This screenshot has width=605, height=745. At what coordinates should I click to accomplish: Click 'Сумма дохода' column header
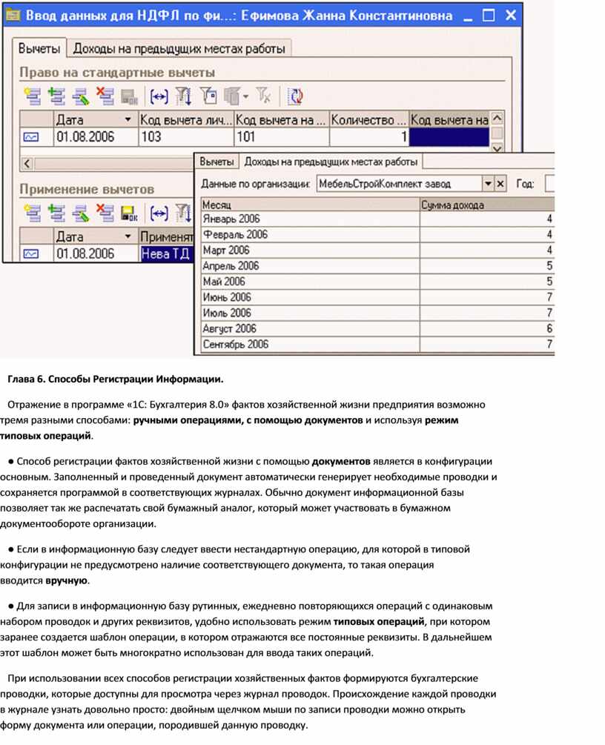click(487, 205)
